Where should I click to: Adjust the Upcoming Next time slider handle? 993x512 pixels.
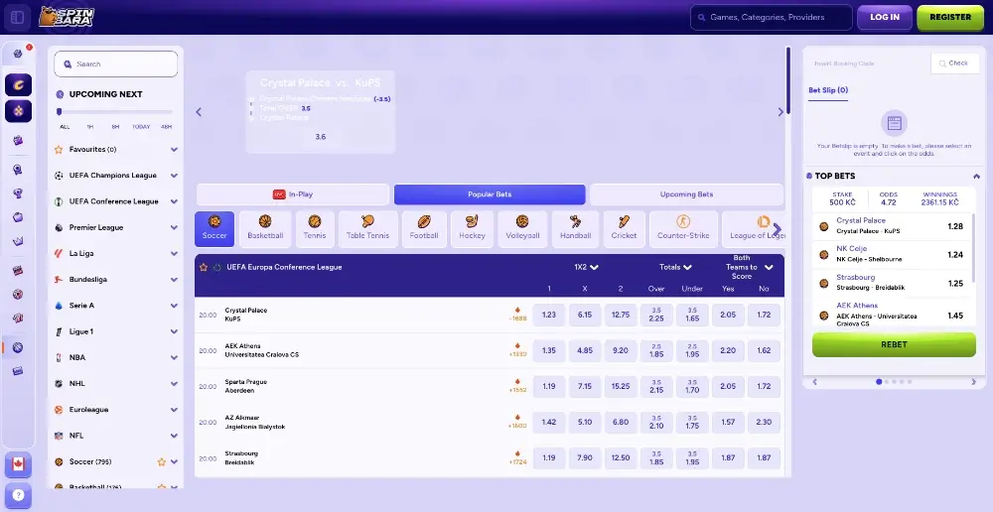tap(59, 112)
